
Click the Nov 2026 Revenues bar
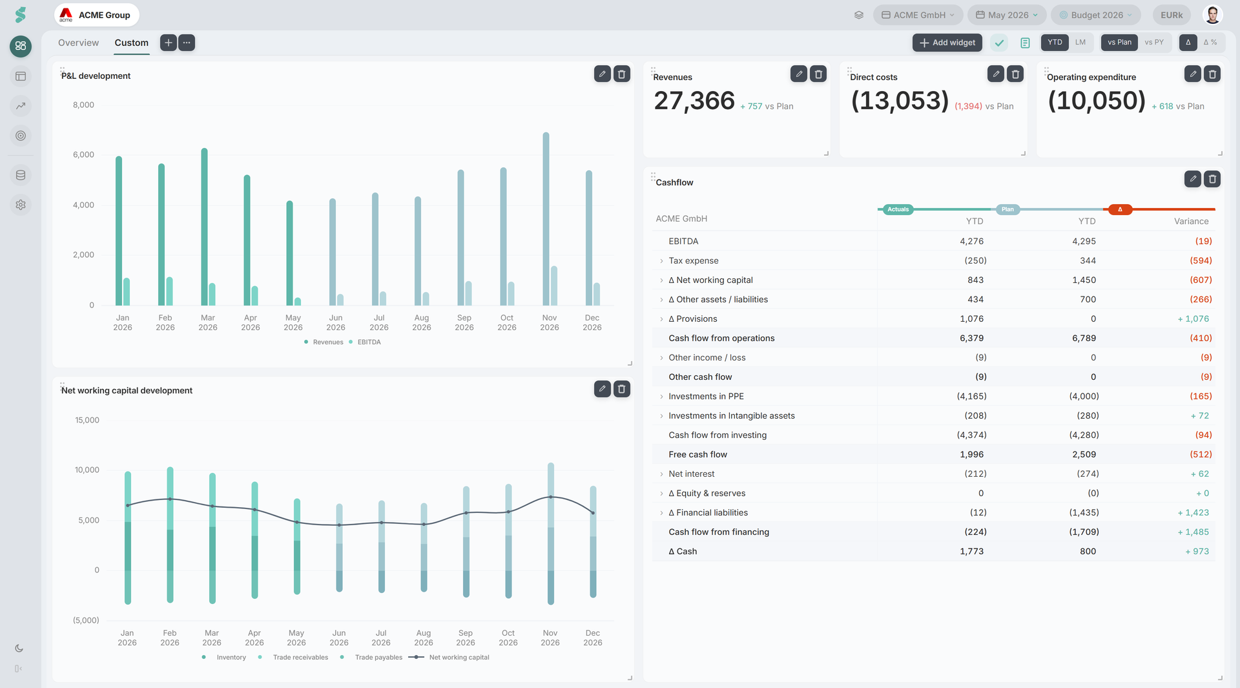pos(546,219)
